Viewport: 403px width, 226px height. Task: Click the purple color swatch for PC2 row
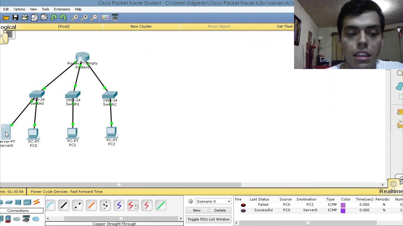click(x=343, y=205)
